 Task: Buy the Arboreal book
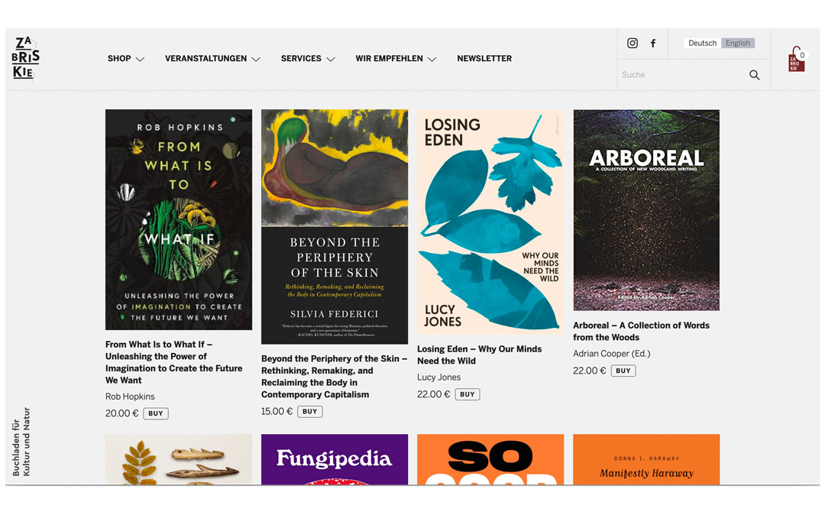point(623,371)
